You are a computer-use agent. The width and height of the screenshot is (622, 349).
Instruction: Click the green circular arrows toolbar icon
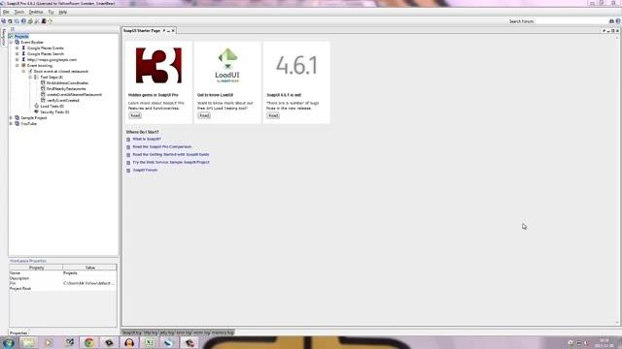(x=50, y=21)
